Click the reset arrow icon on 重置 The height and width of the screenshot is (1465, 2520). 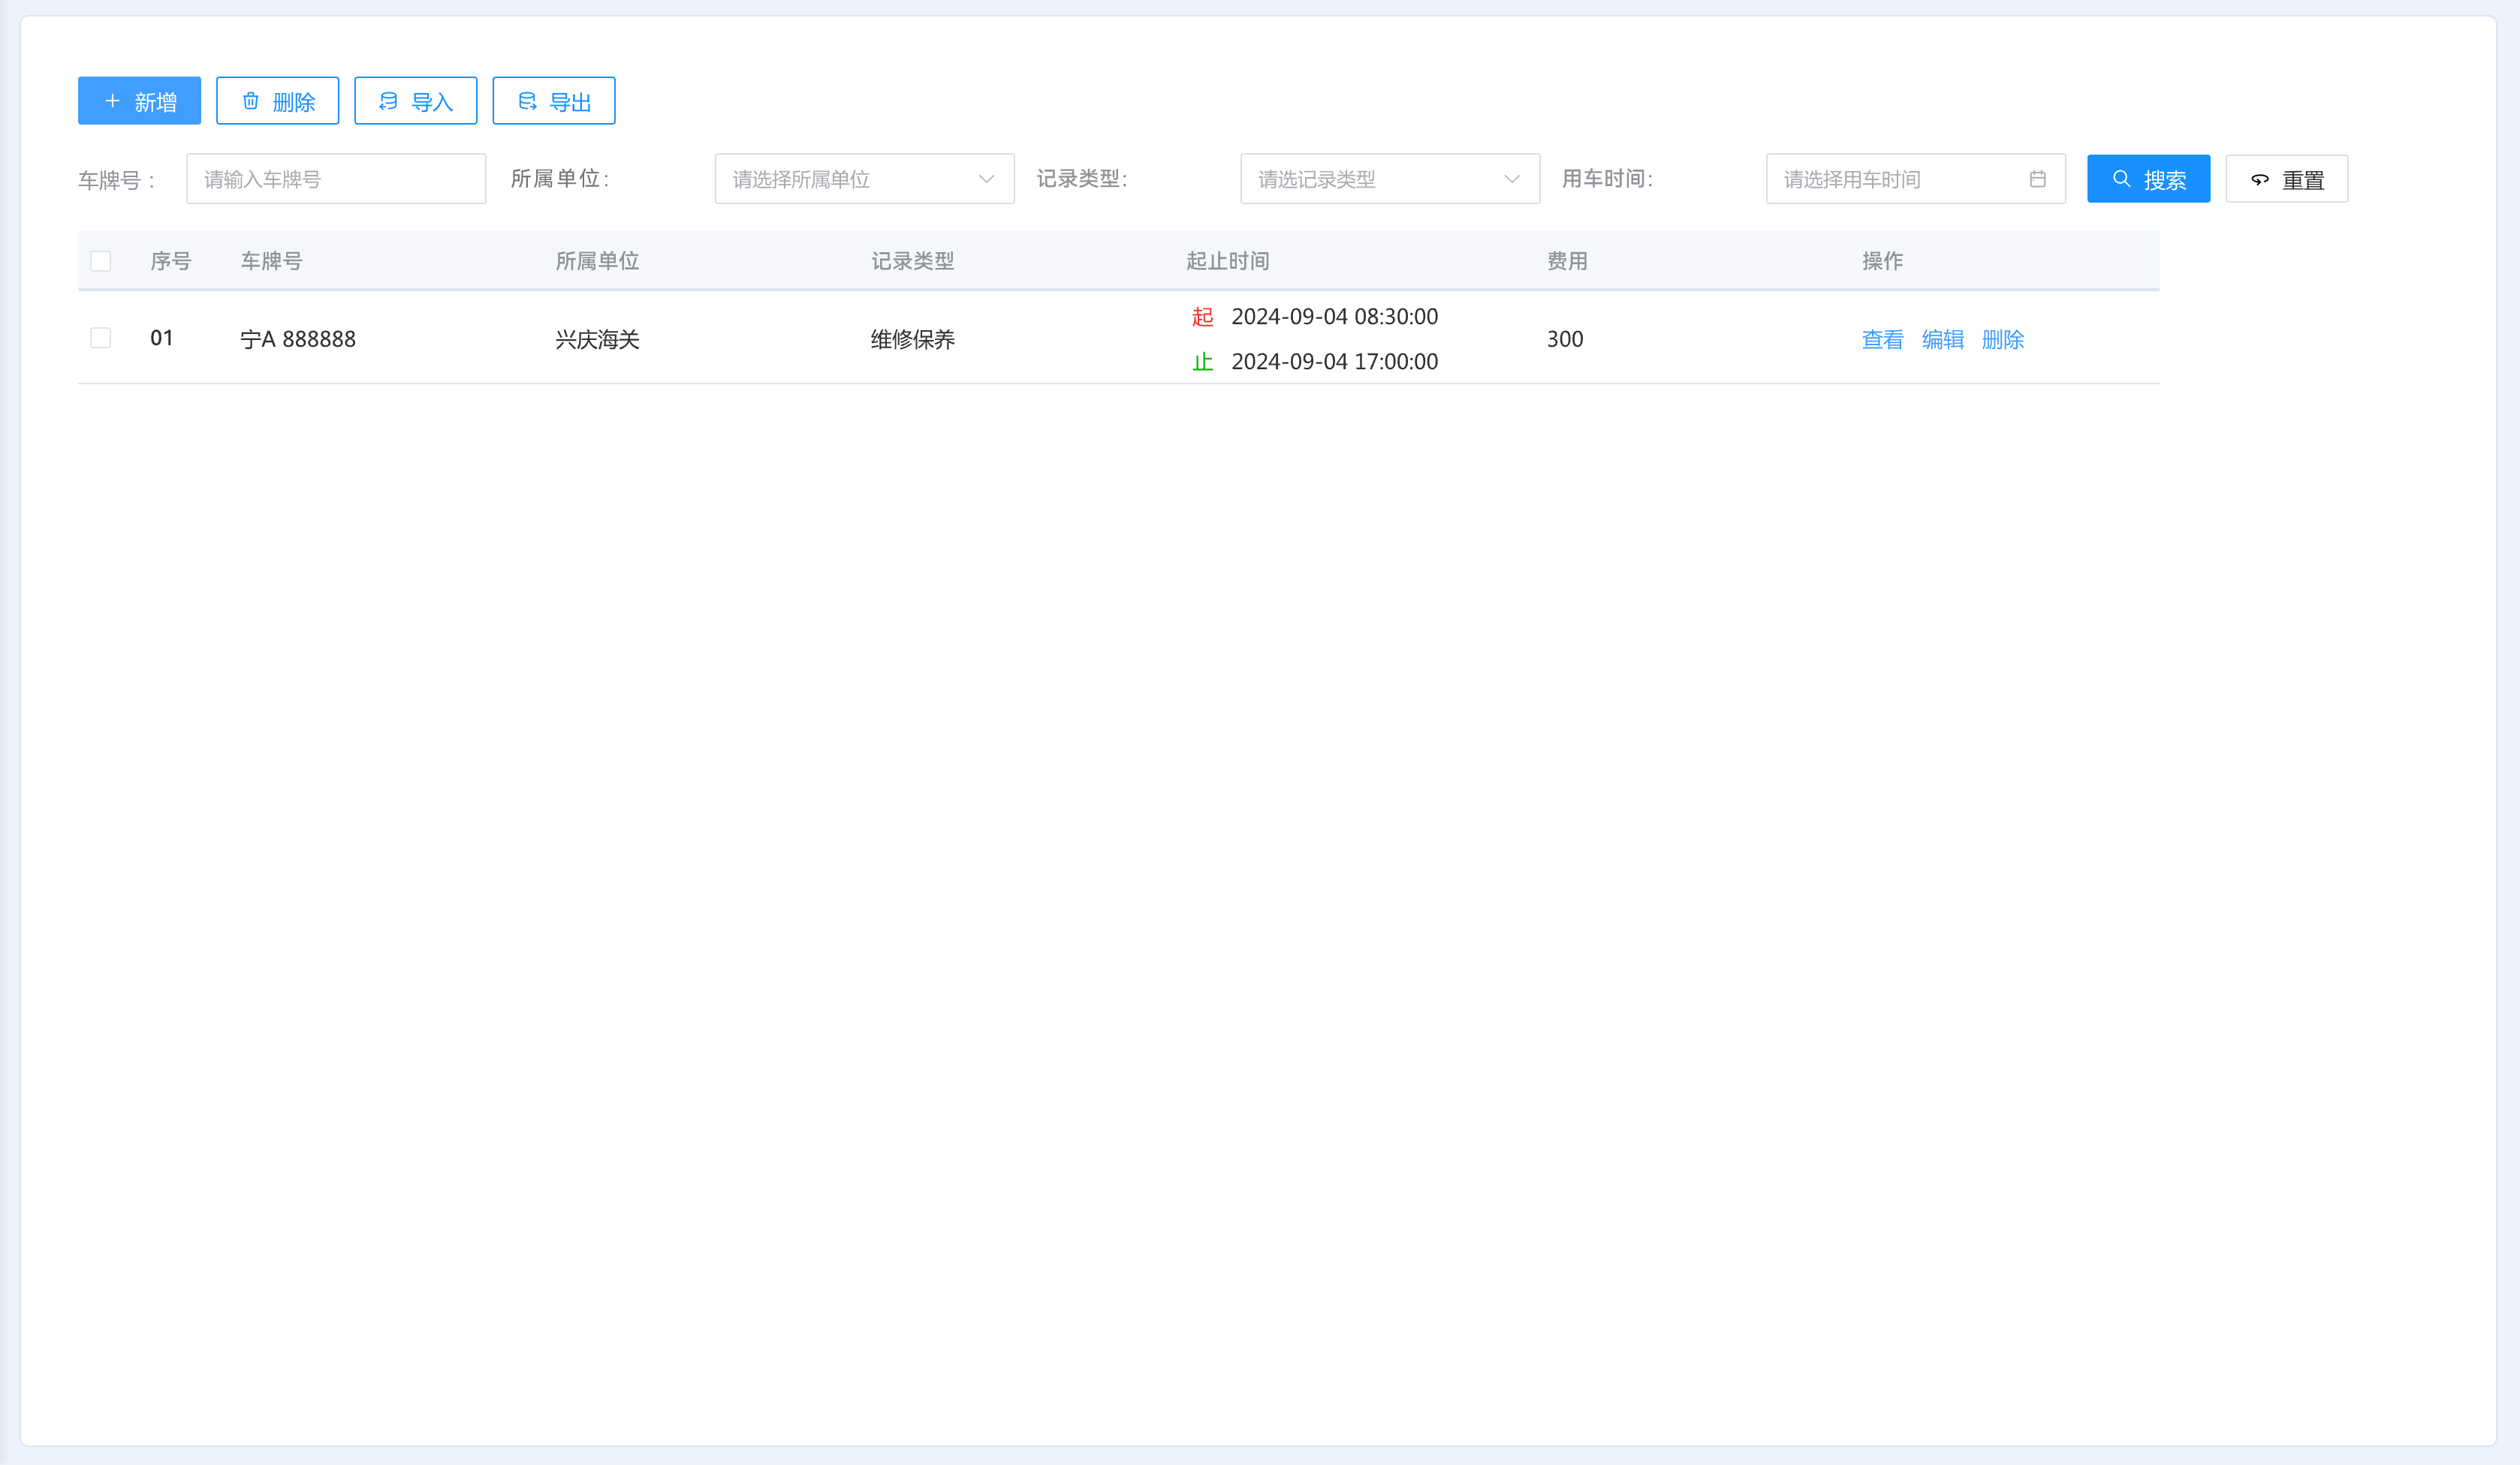point(2260,180)
